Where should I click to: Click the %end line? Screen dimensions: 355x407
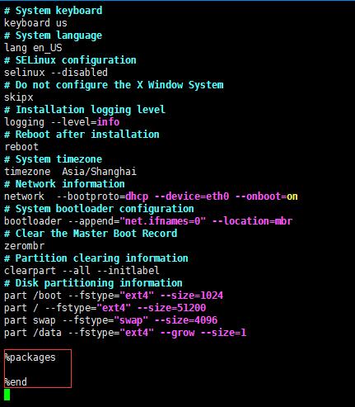click(x=16, y=382)
